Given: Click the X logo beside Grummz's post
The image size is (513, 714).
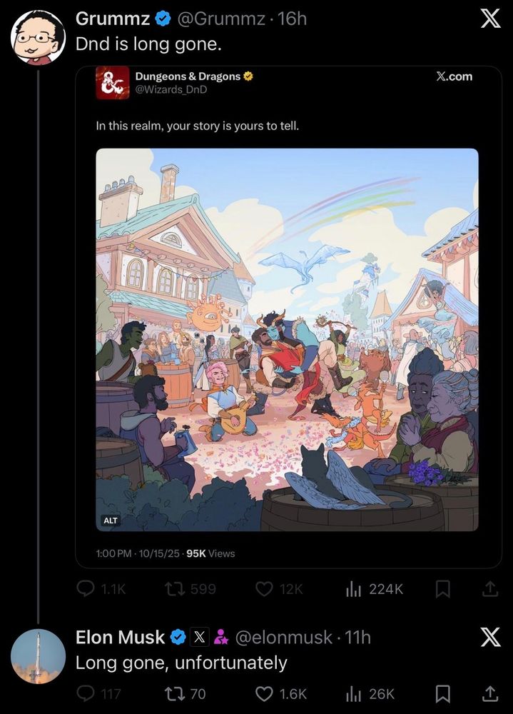Looking at the screenshot, I should click(490, 19).
